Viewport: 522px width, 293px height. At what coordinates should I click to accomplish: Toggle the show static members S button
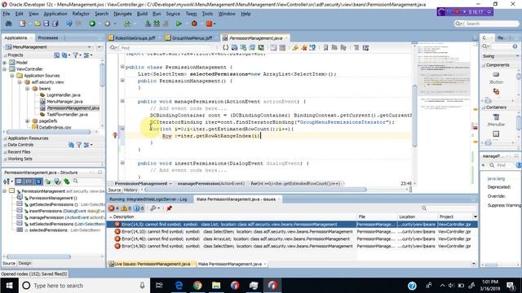coord(38,181)
